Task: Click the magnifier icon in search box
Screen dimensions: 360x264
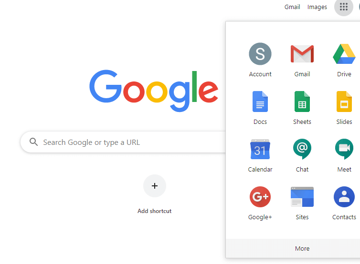Action: 33,142
